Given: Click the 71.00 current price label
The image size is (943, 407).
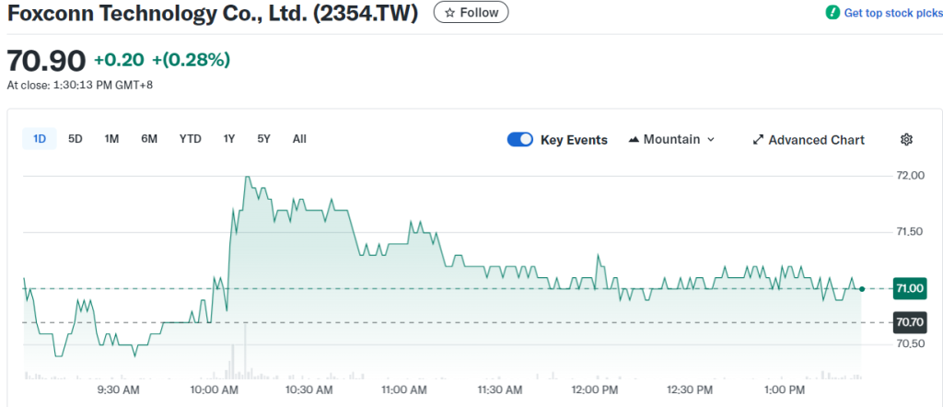Looking at the screenshot, I should click(x=910, y=288).
